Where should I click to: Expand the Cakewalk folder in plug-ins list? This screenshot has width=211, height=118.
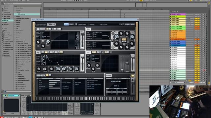pos(15,10)
